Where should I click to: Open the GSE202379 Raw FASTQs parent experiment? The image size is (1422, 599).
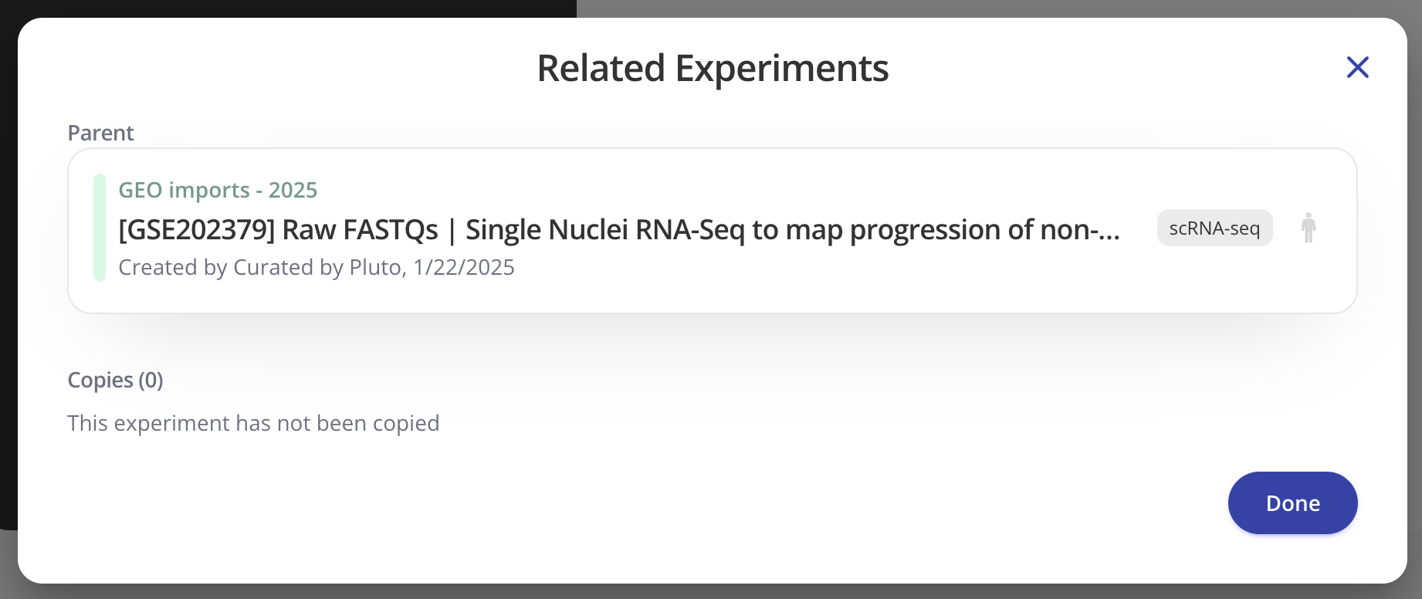[x=618, y=229]
